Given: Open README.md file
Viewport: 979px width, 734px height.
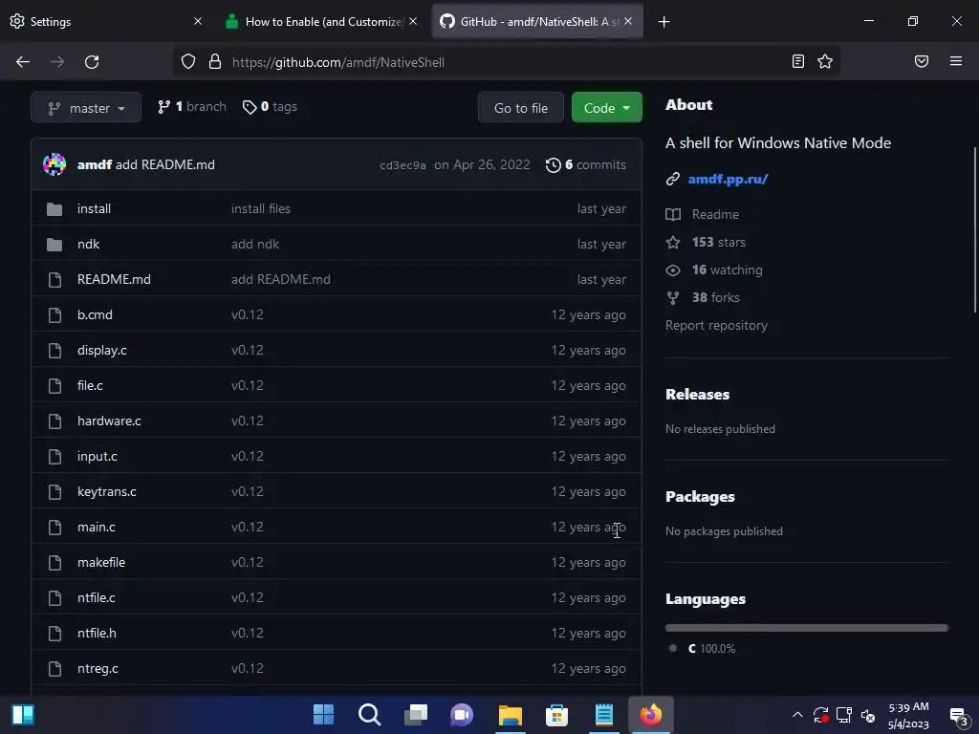Looking at the screenshot, I should (114, 280).
